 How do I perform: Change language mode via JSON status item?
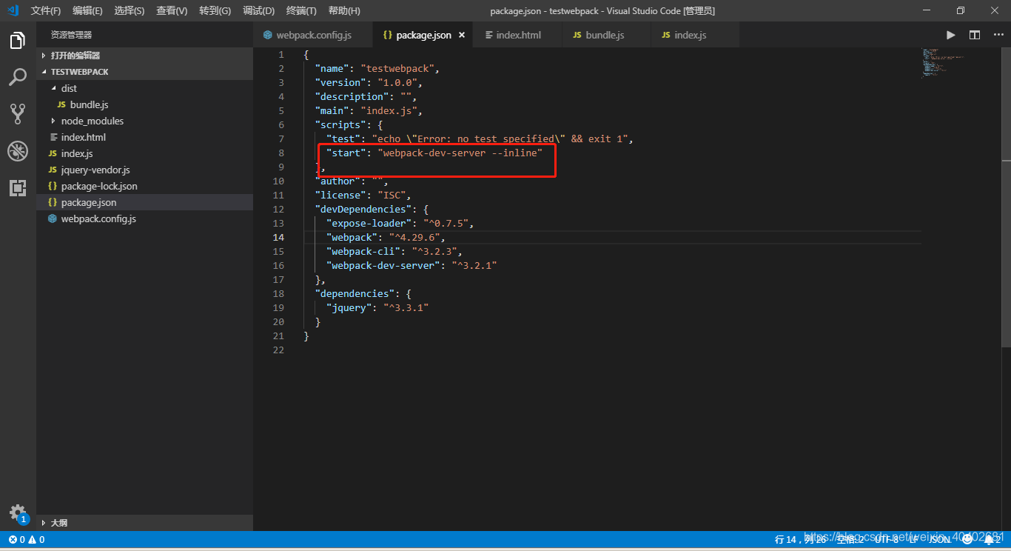(x=940, y=540)
